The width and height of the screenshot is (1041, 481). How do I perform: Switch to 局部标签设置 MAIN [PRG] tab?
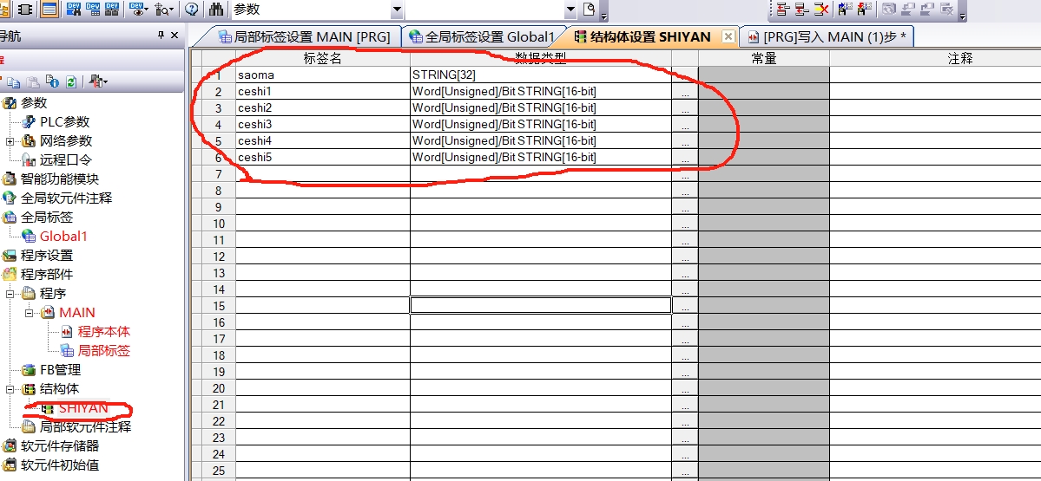coord(295,36)
